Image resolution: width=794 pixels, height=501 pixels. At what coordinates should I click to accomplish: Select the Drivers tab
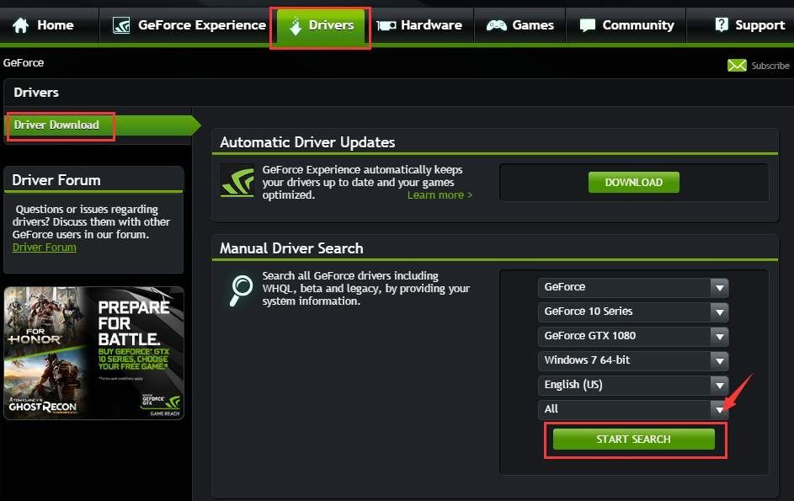(321, 26)
